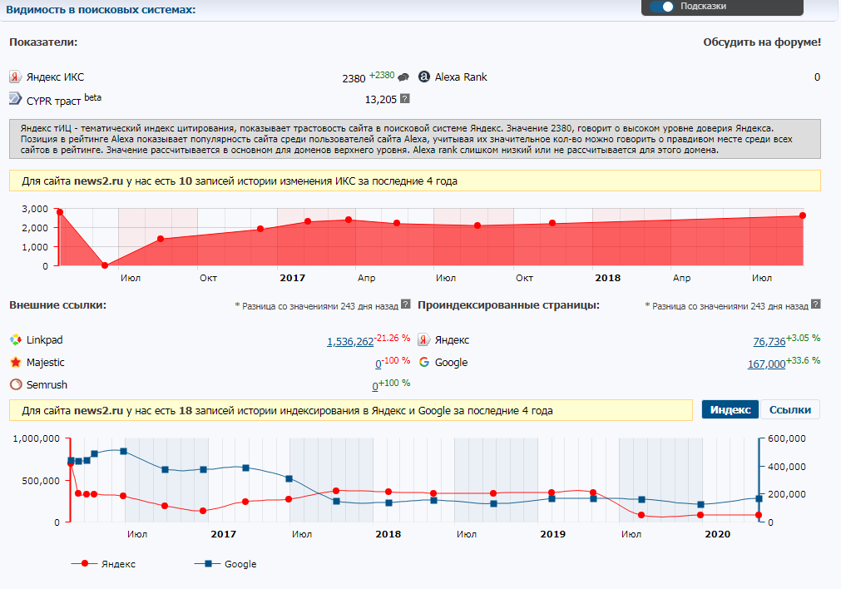This screenshot has height=589, width=841.
Task: Toggle Google series in chart legend
Action: point(225,564)
